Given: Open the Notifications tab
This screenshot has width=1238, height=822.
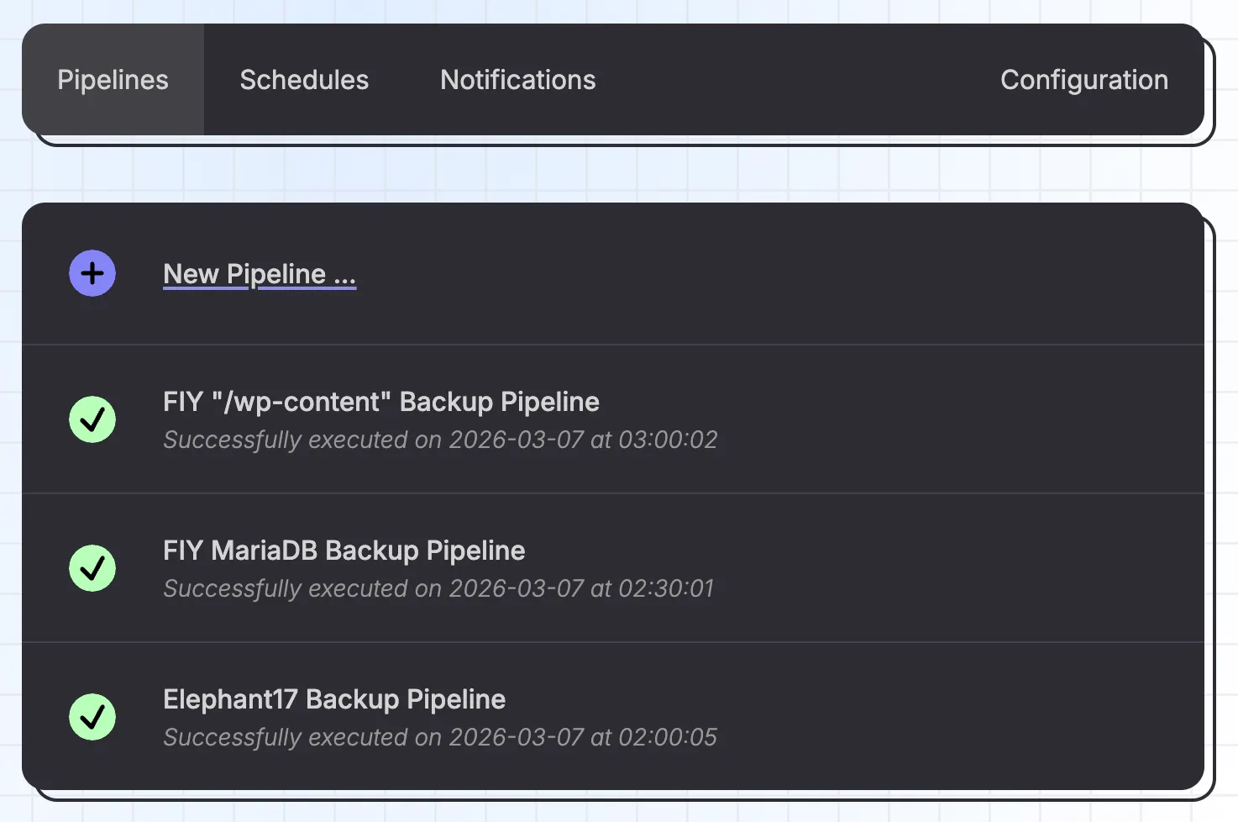Looking at the screenshot, I should tap(517, 79).
